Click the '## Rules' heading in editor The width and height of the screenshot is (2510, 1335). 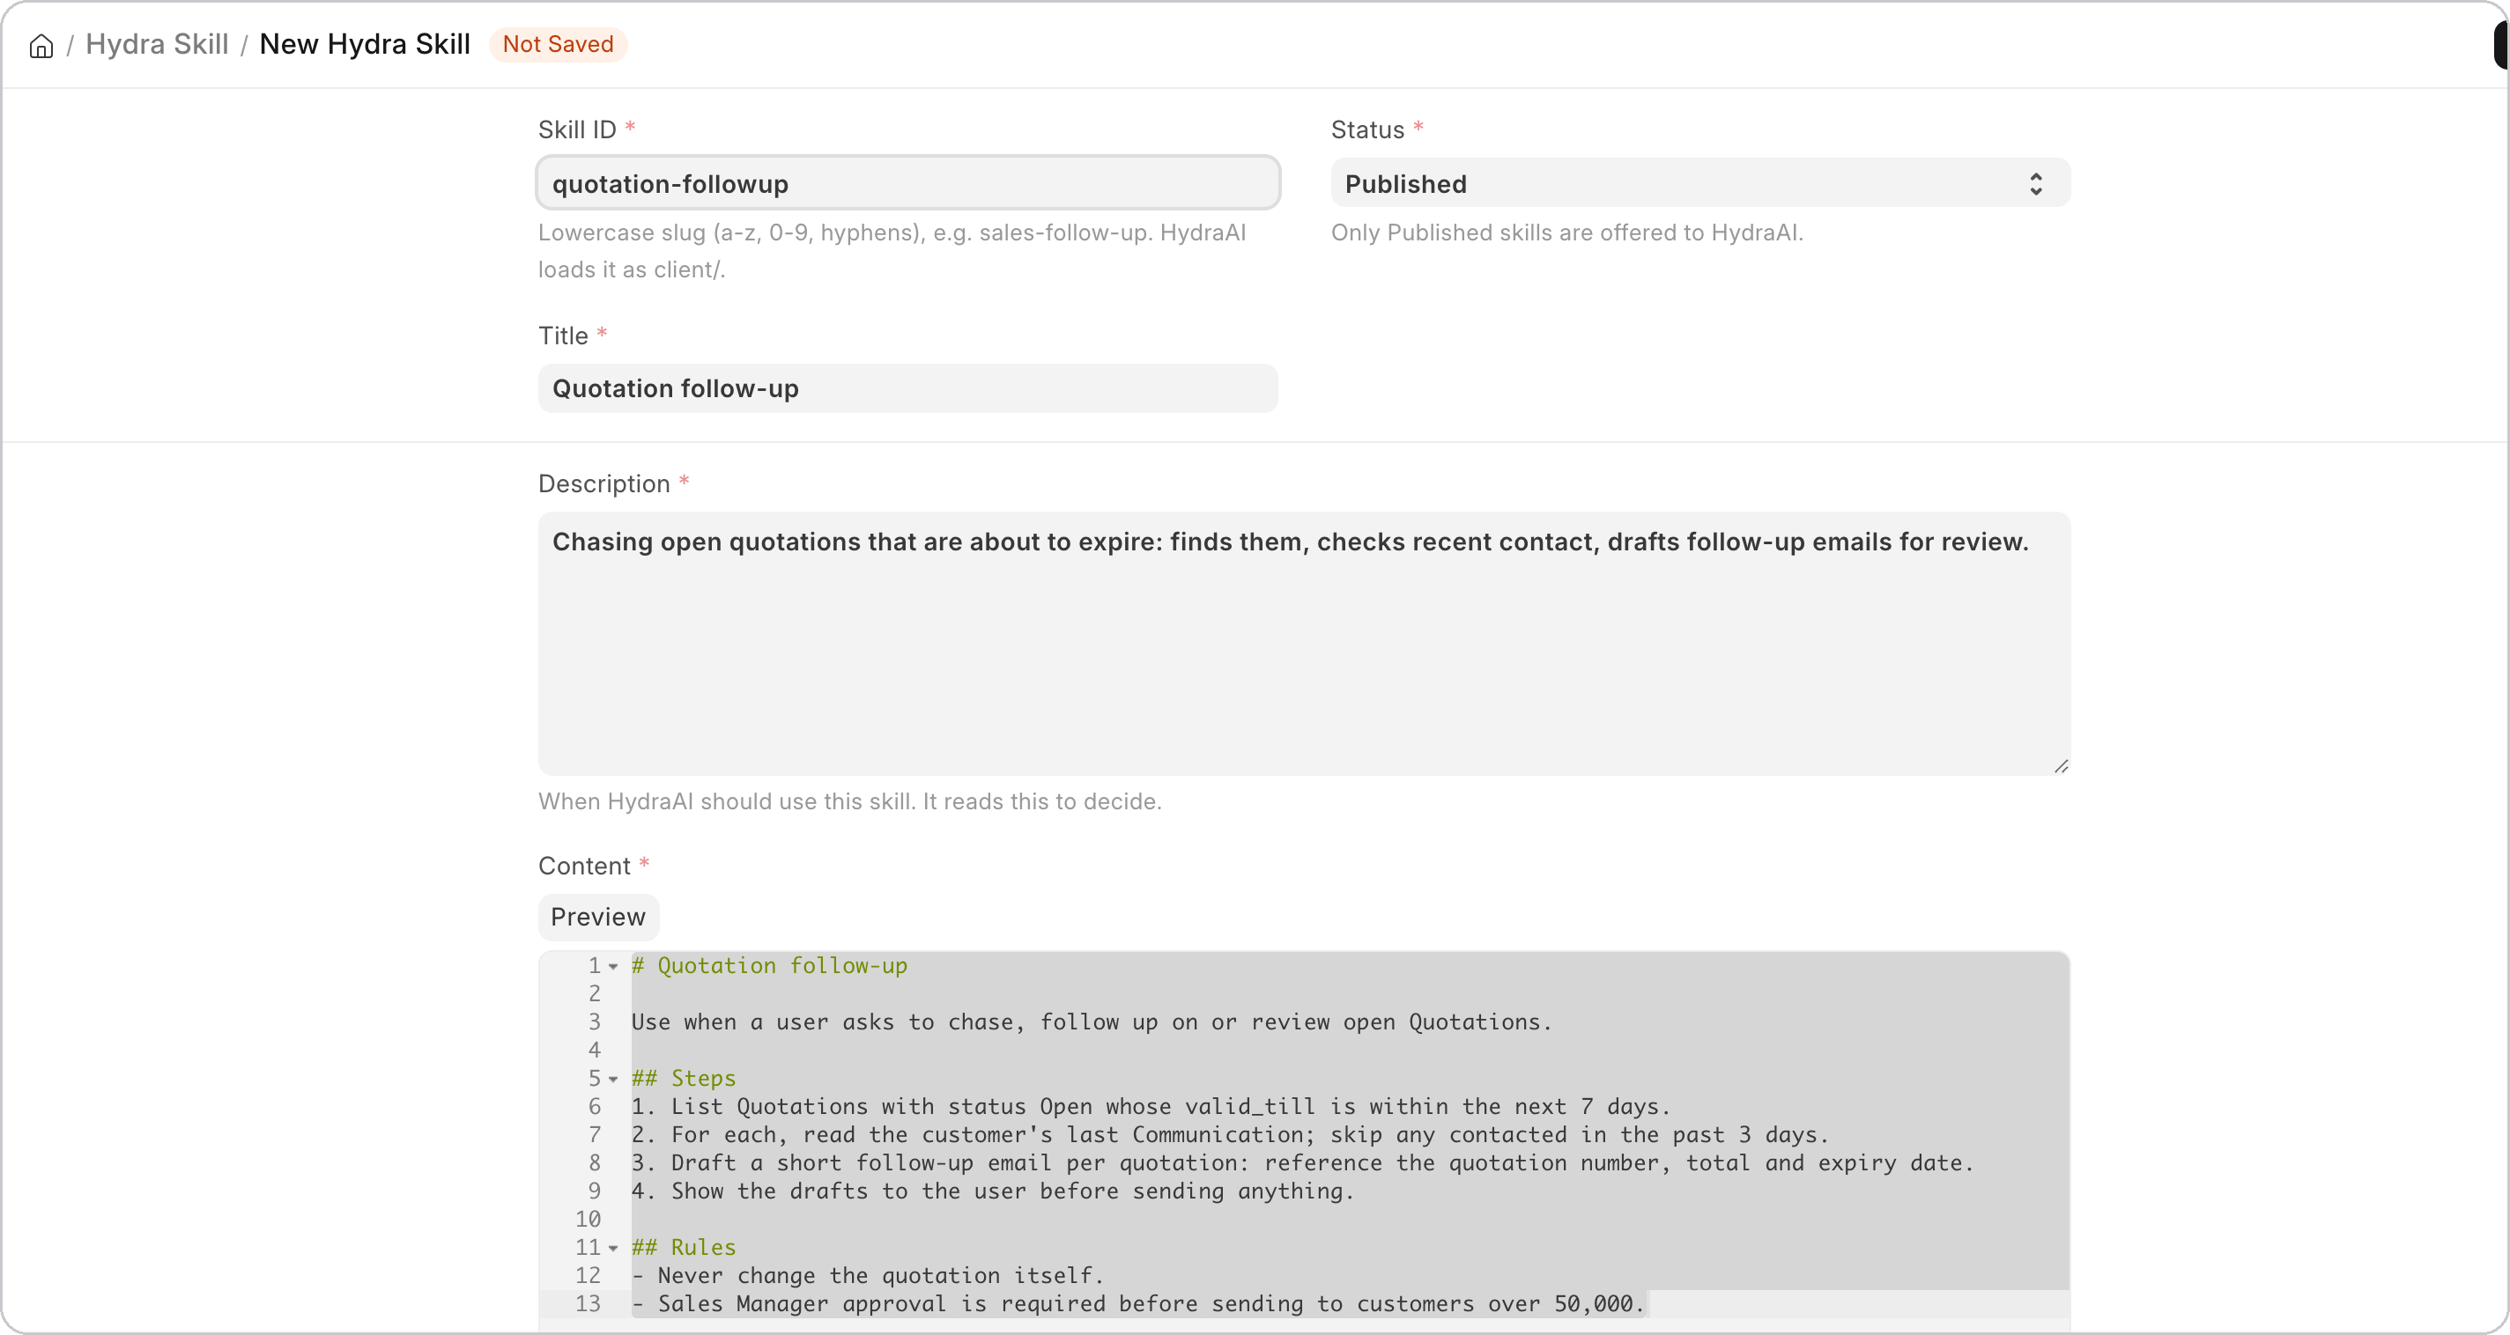(683, 1249)
